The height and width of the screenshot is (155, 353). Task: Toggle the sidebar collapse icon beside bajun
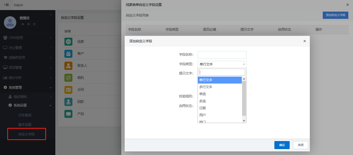pos(6,5)
